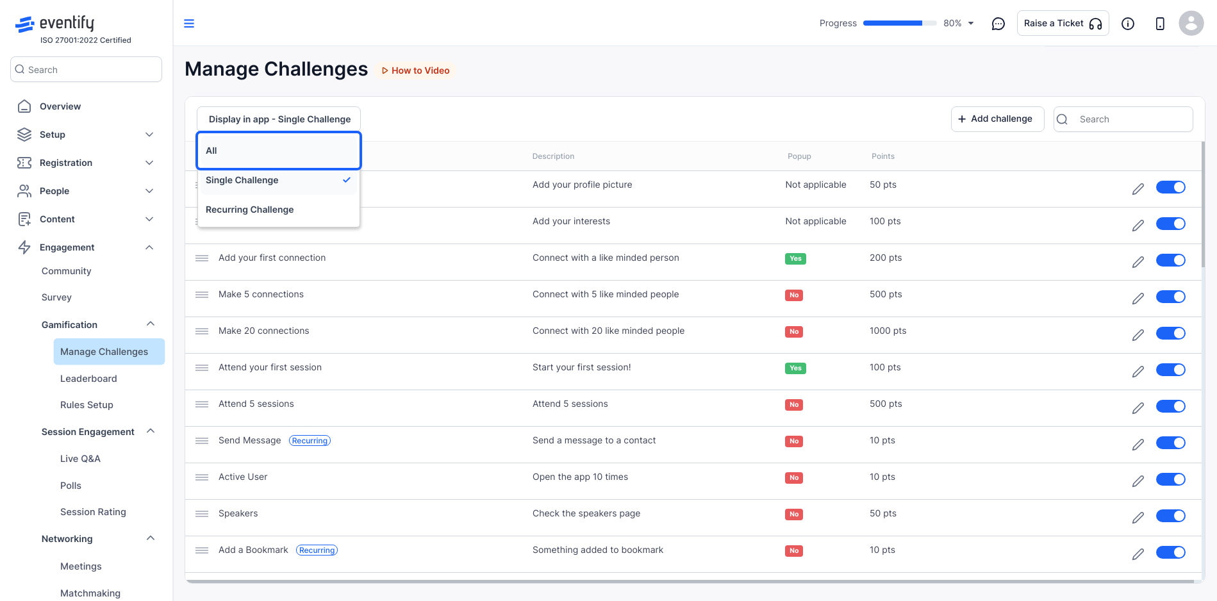Click the Content document icon
This screenshot has width=1217, height=601.
(24, 219)
